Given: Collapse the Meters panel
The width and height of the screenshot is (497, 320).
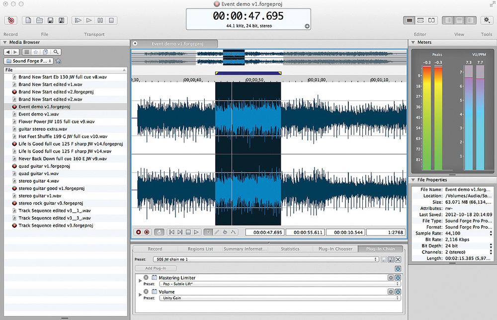Looking at the screenshot, I should point(414,43).
